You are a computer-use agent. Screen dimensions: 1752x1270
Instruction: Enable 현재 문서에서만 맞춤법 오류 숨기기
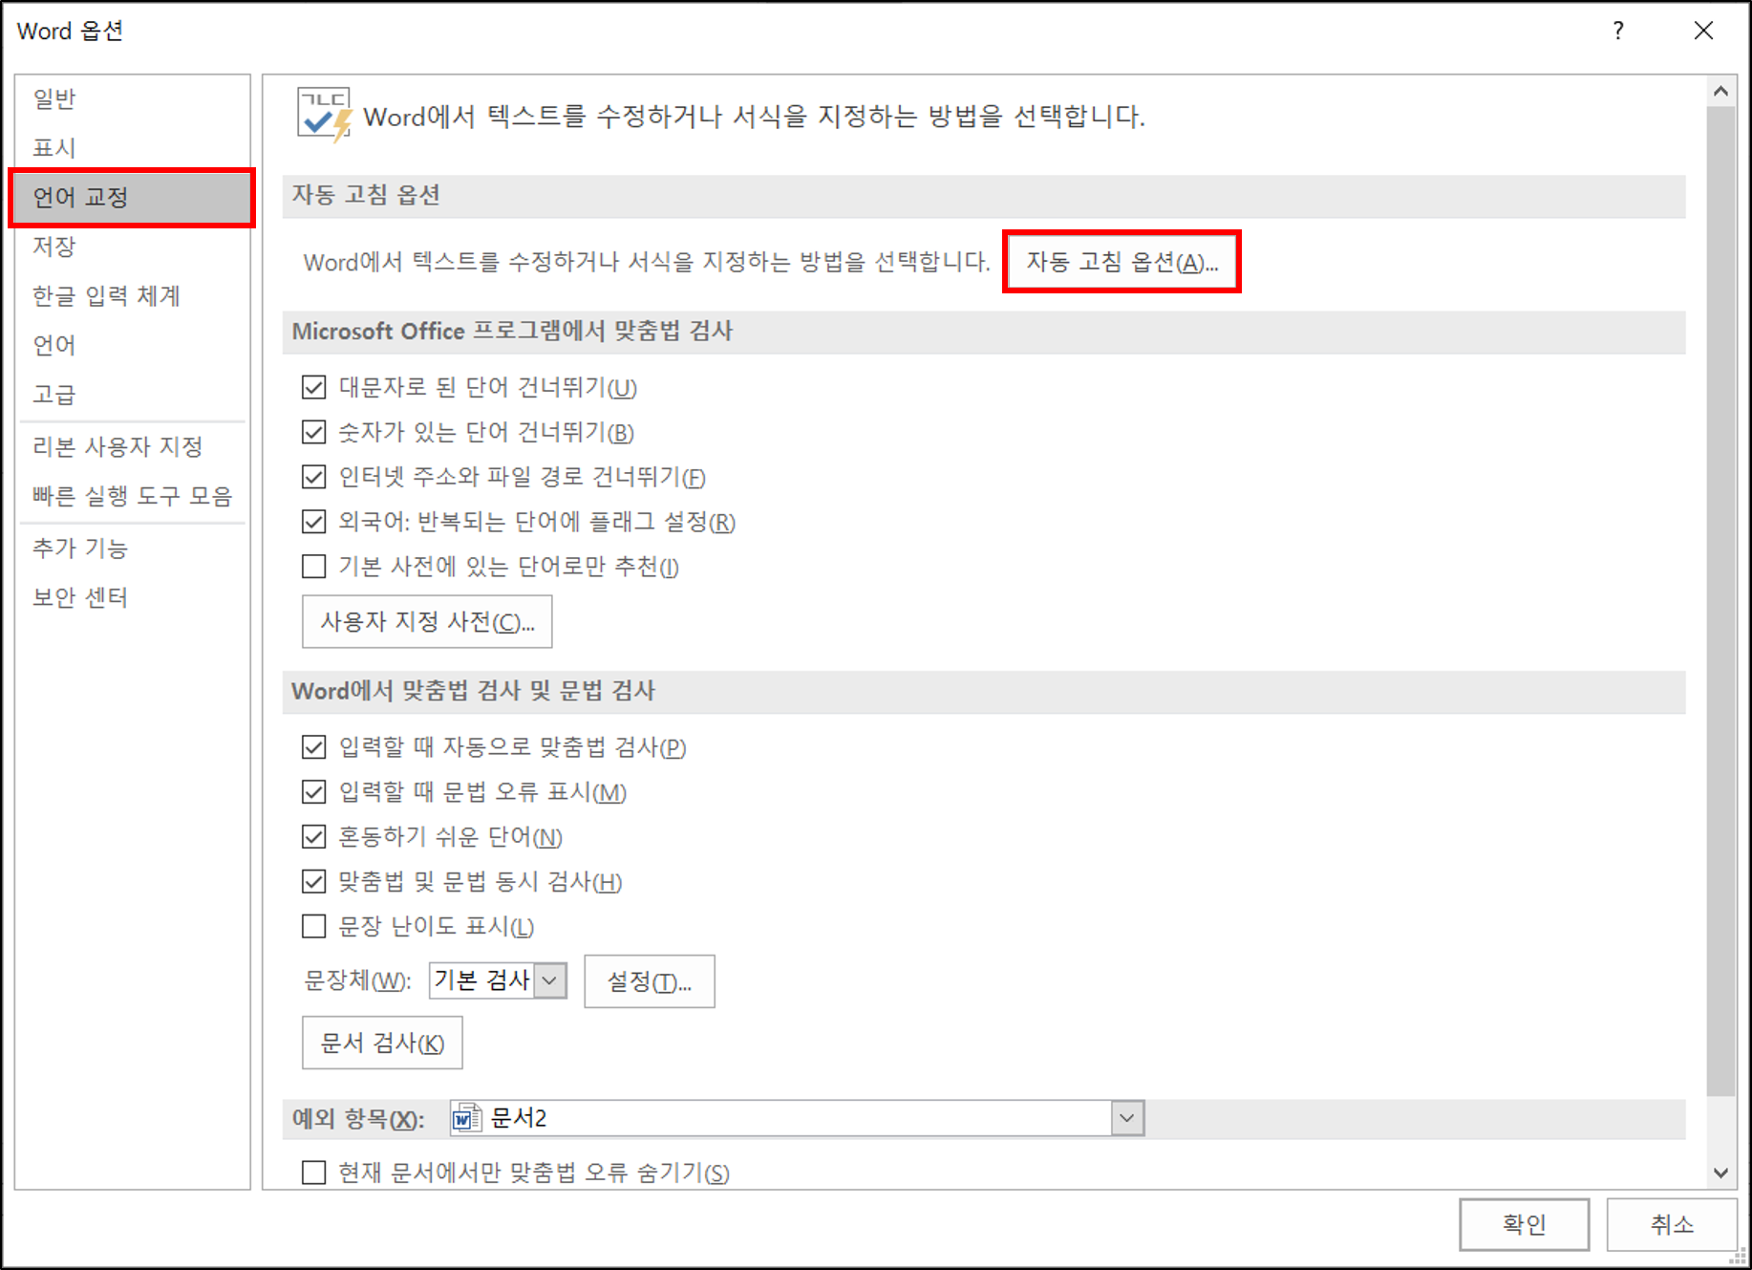tap(313, 1173)
